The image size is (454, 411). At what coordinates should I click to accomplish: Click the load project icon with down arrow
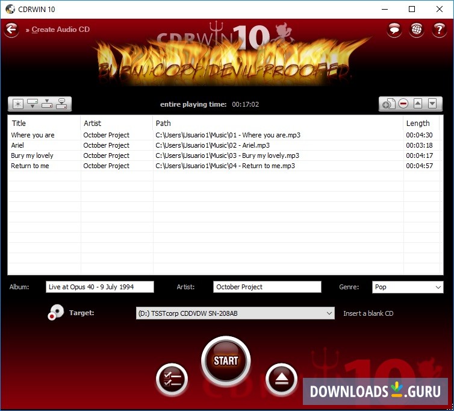point(33,104)
